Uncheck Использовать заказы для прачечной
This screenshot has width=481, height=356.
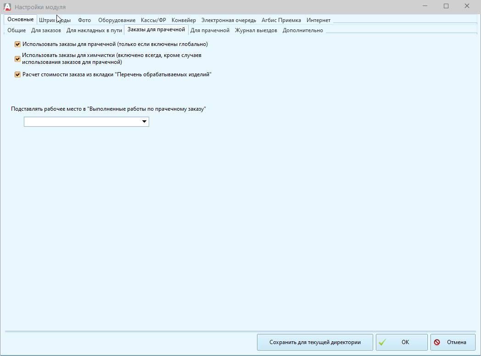tap(18, 45)
